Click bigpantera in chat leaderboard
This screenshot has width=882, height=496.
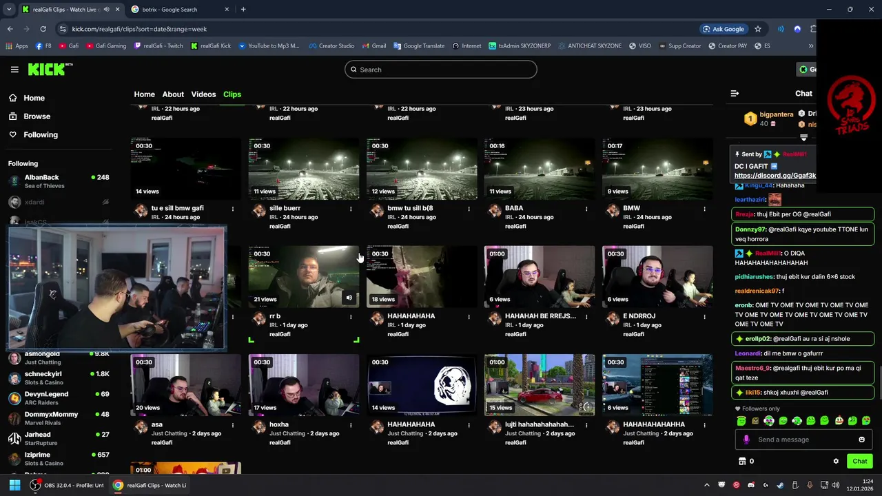click(777, 114)
